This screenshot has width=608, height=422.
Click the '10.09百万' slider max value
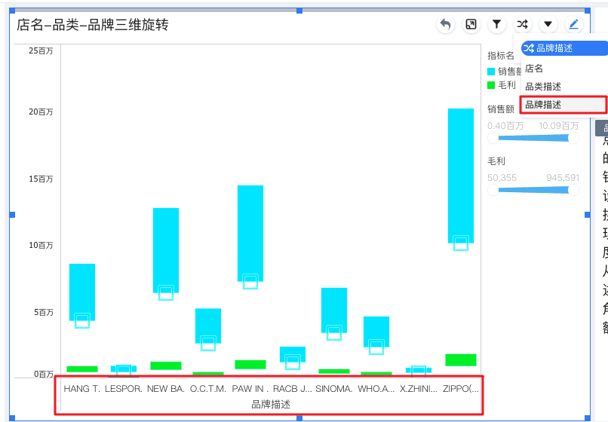pos(559,126)
